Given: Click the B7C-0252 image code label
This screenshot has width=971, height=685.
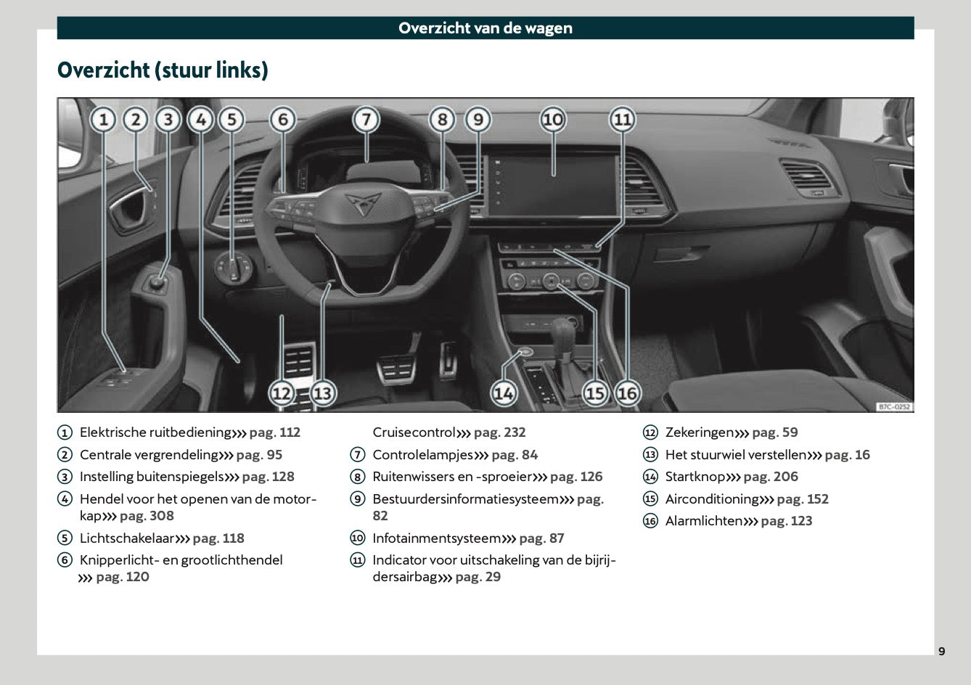Looking at the screenshot, I should [x=894, y=407].
